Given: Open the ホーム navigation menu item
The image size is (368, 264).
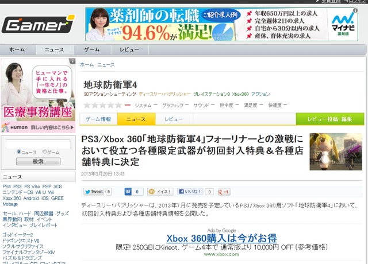Looking at the screenshot, I should [17, 50].
